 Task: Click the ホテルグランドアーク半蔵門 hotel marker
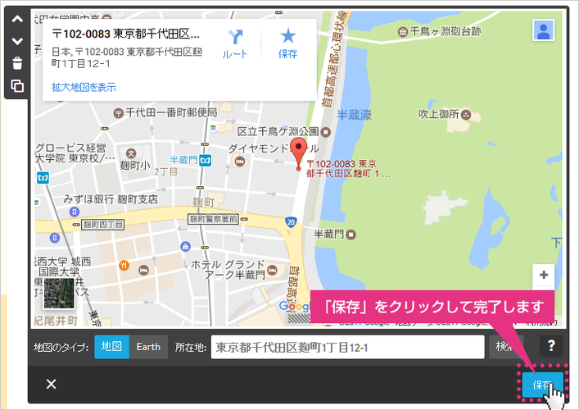tap(272, 271)
